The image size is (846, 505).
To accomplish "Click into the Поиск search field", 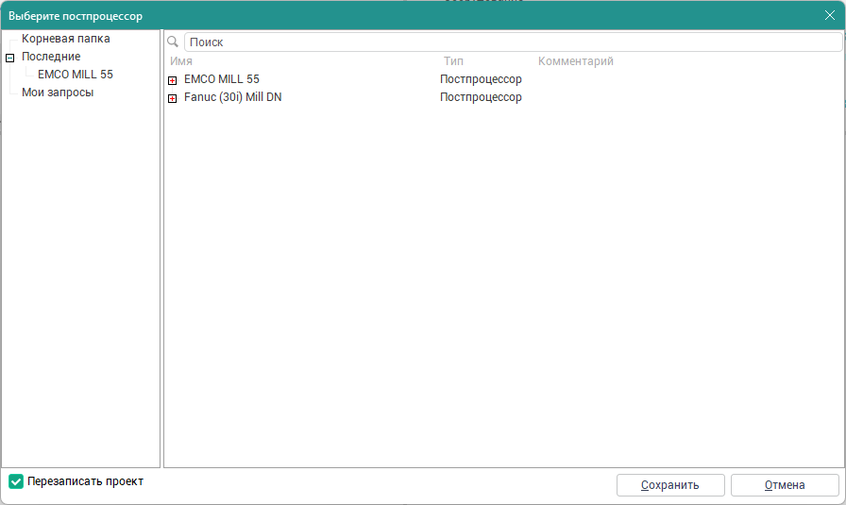I will (510, 42).
